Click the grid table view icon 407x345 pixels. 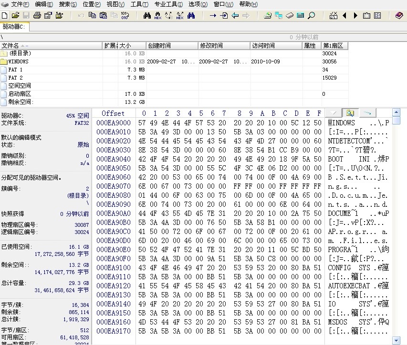pos(377,16)
